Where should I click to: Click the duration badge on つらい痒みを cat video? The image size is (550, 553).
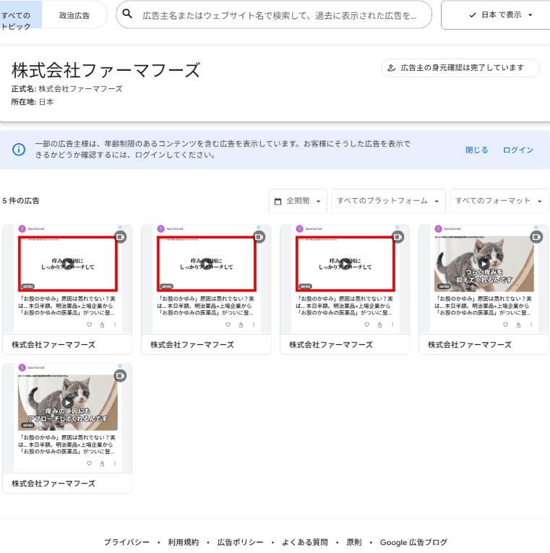(444, 286)
